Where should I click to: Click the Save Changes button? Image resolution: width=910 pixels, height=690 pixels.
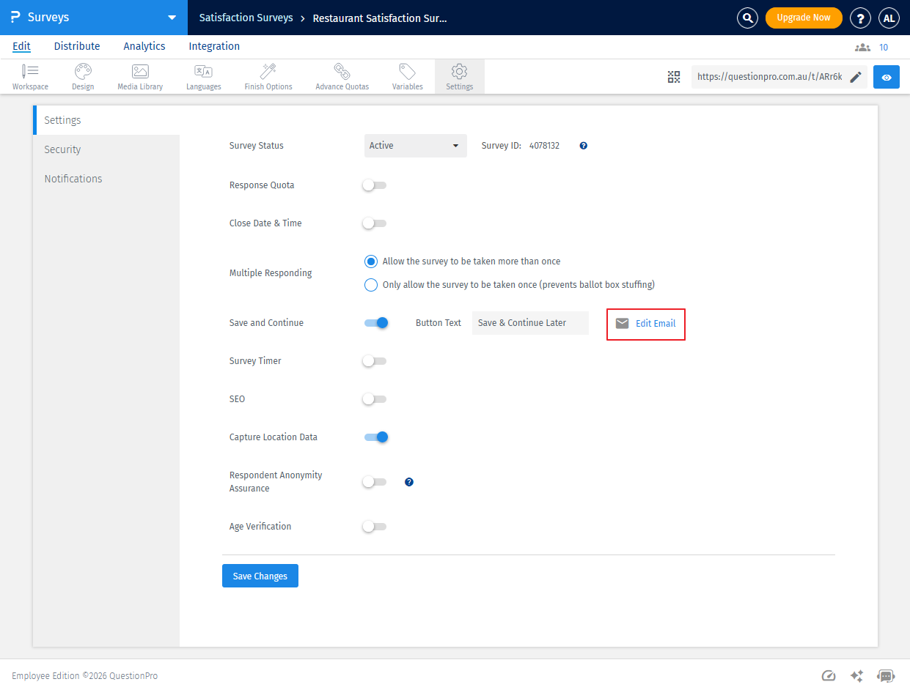click(x=260, y=576)
